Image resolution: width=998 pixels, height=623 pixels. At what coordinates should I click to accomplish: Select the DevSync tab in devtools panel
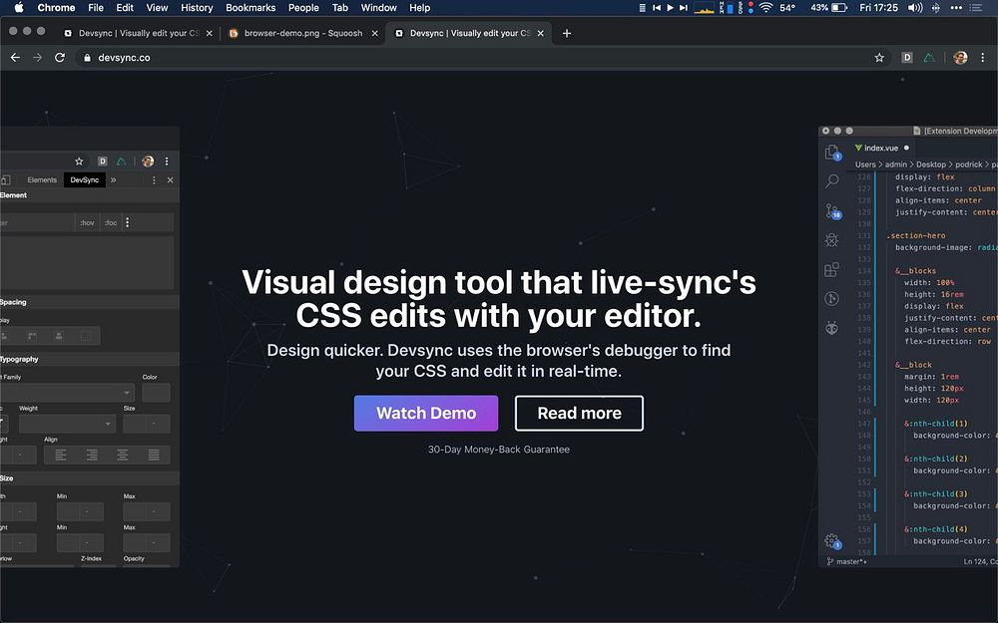tap(85, 179)
